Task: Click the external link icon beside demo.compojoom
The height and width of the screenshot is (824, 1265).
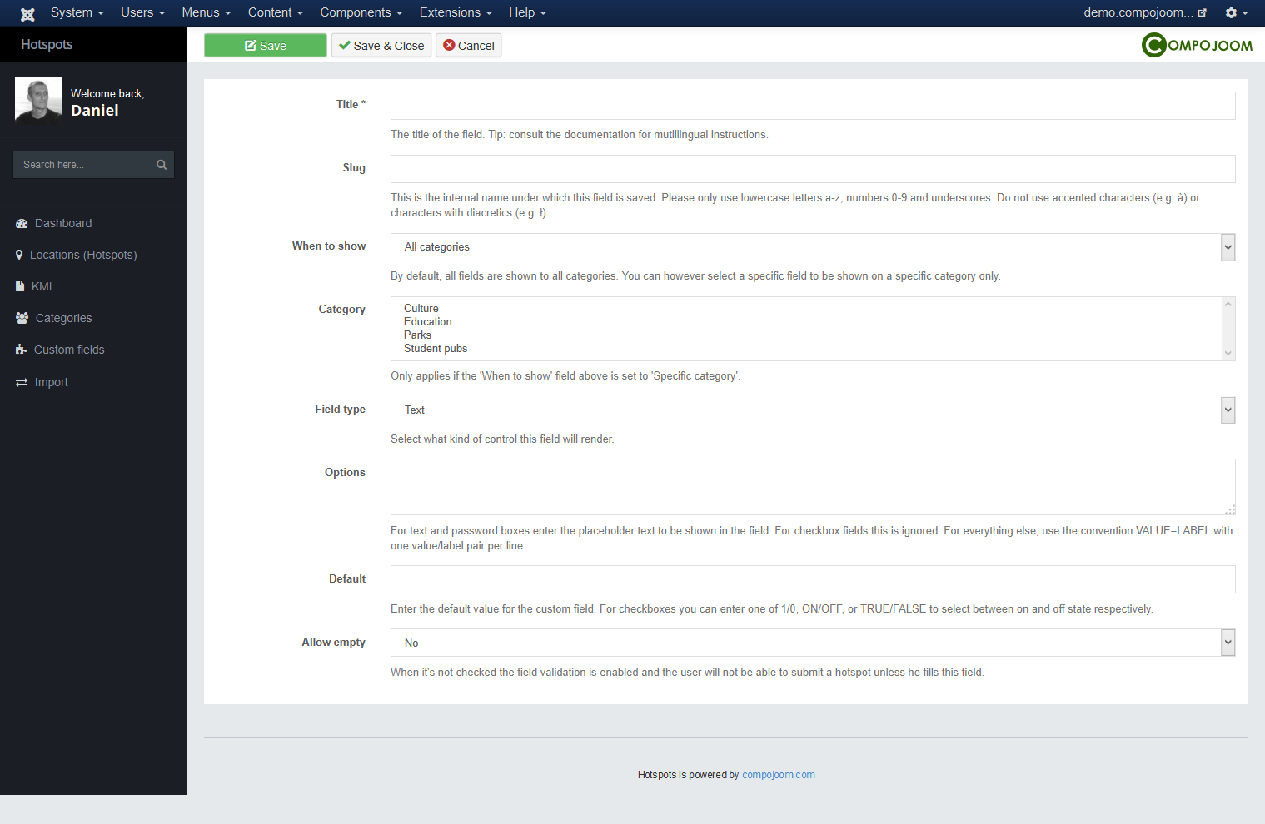Action: click(x=1202, y=12)
